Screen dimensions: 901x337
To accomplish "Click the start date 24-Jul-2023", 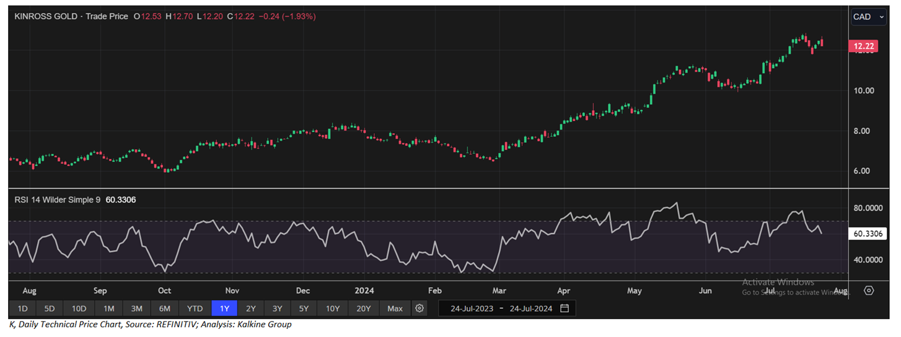I will (x=472, y=309).
